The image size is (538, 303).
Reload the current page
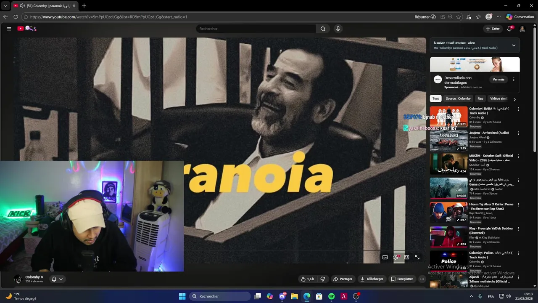[x=16, y=17]
